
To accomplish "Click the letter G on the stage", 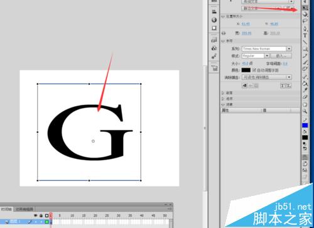I will 90,133.
